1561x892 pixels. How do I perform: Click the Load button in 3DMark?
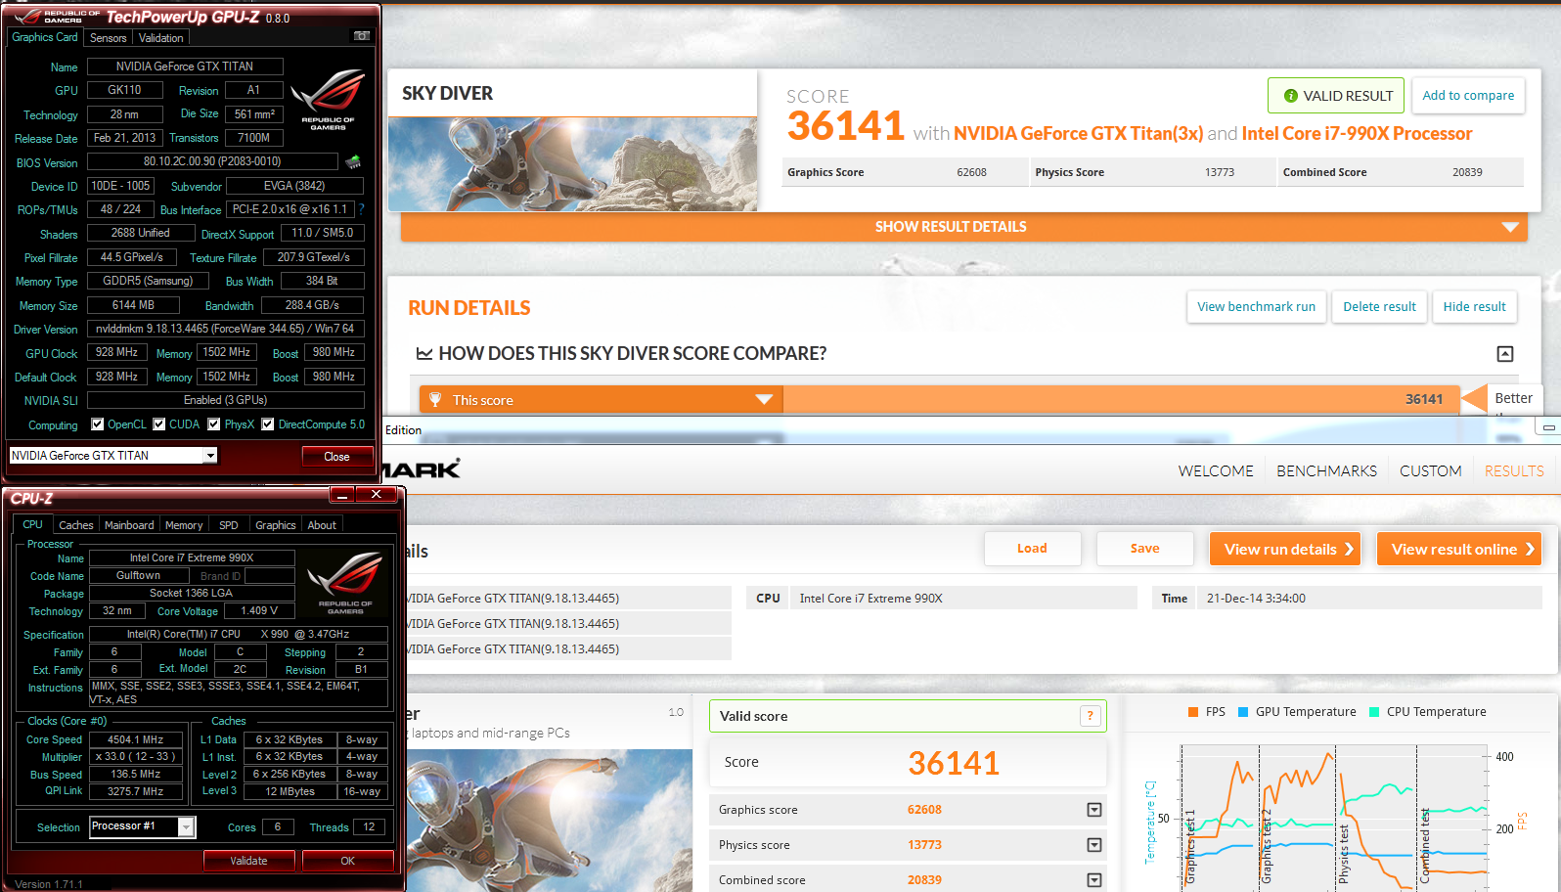[x=1032, y=549]
